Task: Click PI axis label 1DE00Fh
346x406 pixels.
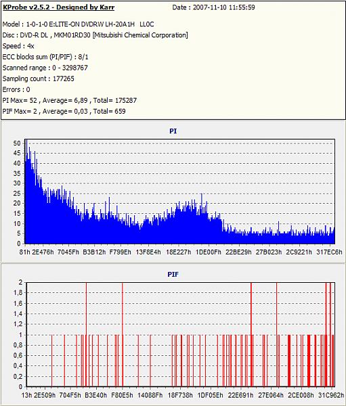Action: point(209,252)
